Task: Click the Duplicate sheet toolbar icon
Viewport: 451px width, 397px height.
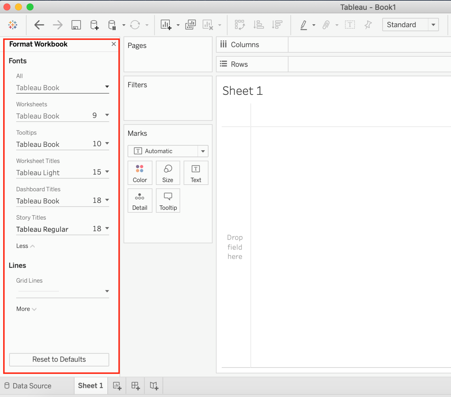Action: pyautogui.click(x=191, y=25)
